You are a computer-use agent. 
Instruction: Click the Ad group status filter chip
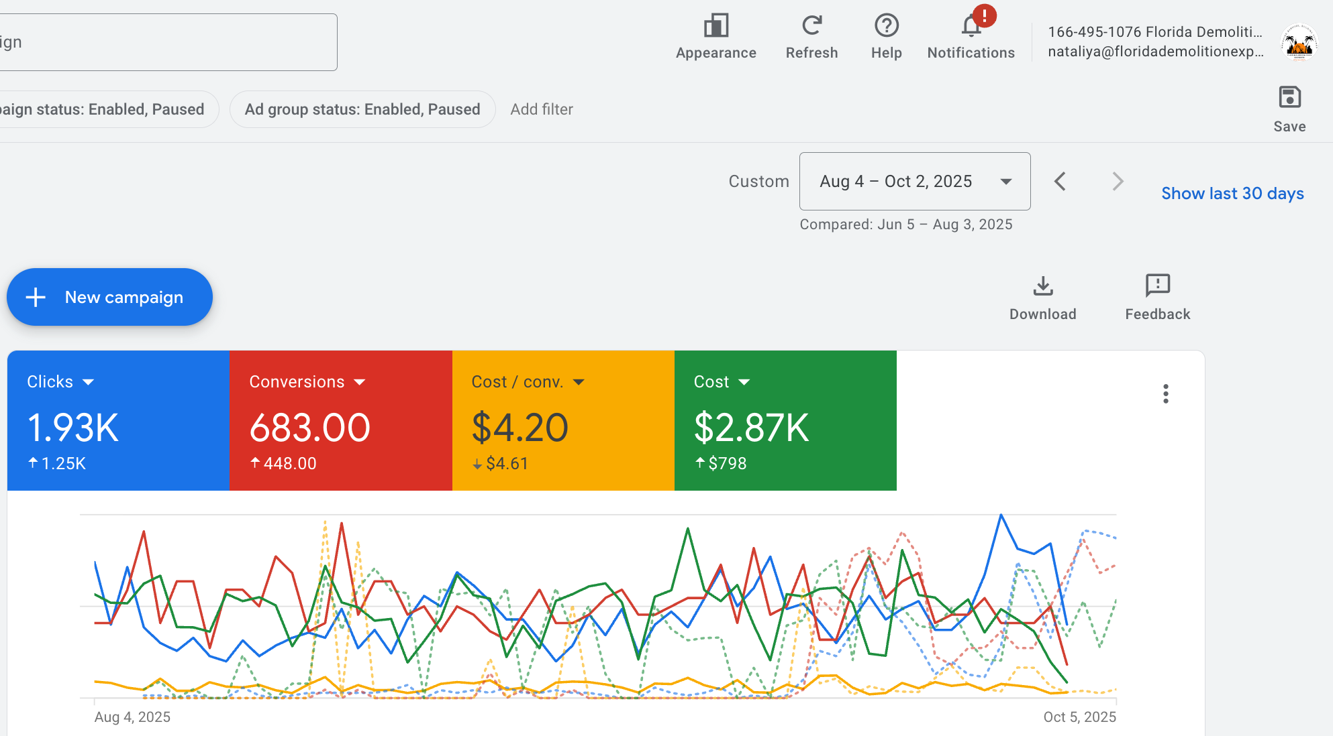pyautogui.click(x=362, y=109)
